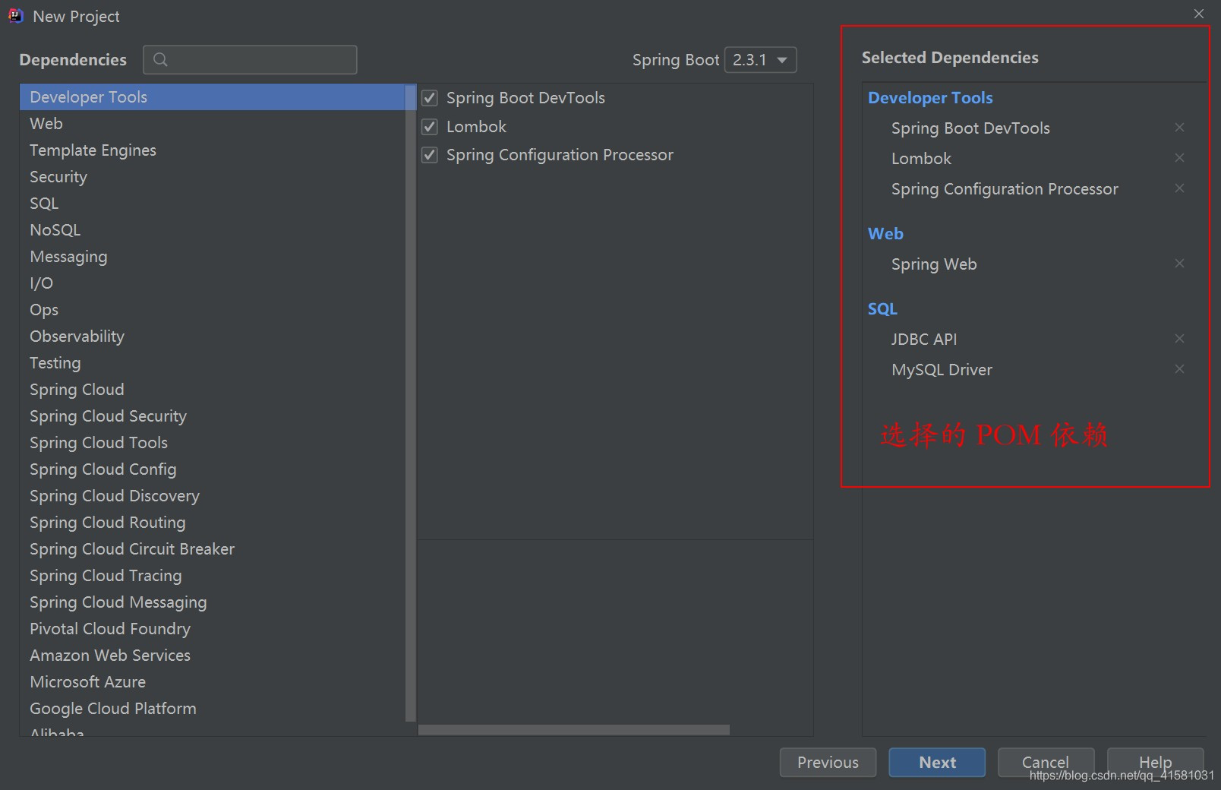Remove JDBC API from selected dependencies
The height and width of the screenshot is (790, 1221).
1179,339
